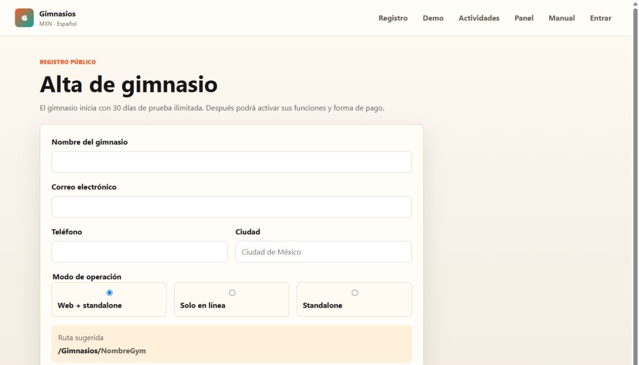Choose the Solo en línea radio option
This screenshot has height=365, width=639.
coord(232,293)
